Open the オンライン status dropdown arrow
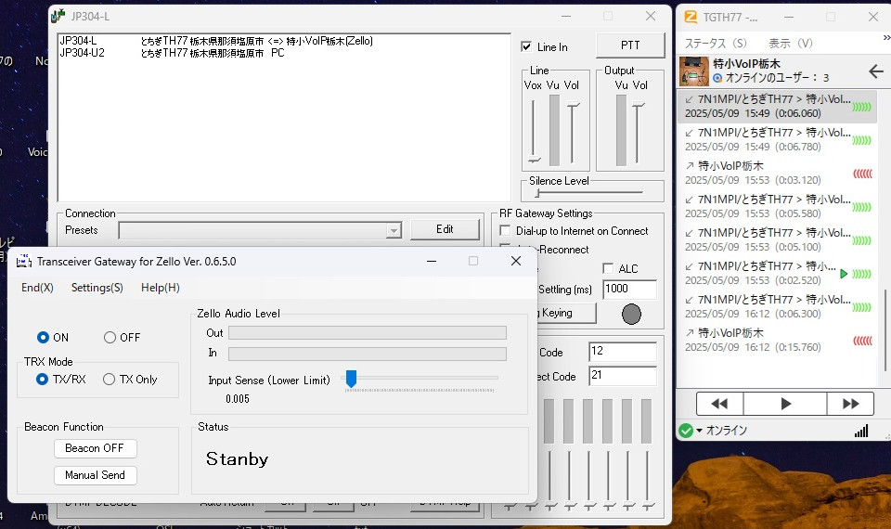Screen dimensions: 891x529 point(701,431)
